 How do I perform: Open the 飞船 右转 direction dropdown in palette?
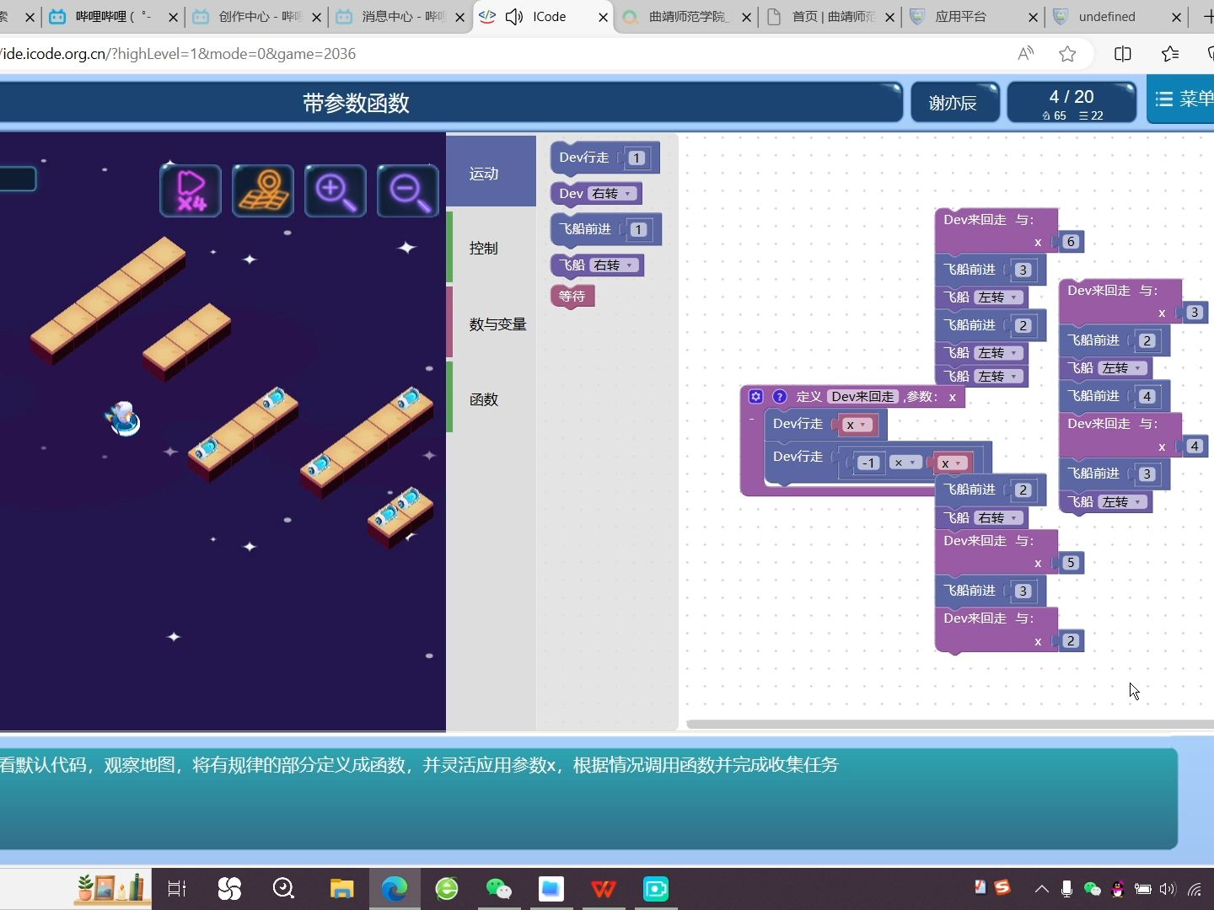(x=614, y=265)
